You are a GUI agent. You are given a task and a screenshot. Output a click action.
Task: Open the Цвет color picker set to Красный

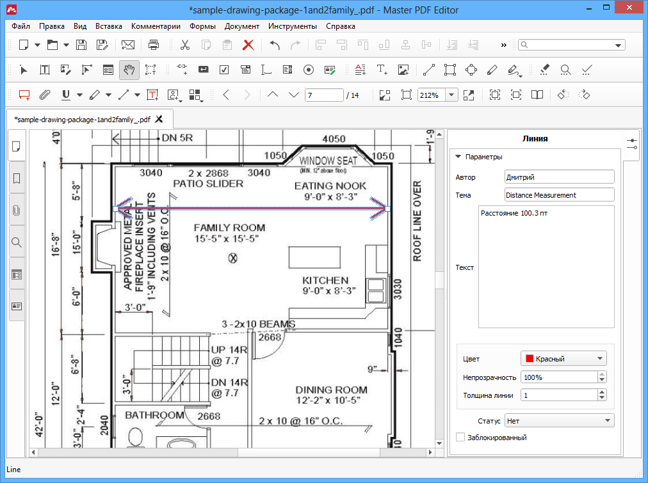(563, 358)
